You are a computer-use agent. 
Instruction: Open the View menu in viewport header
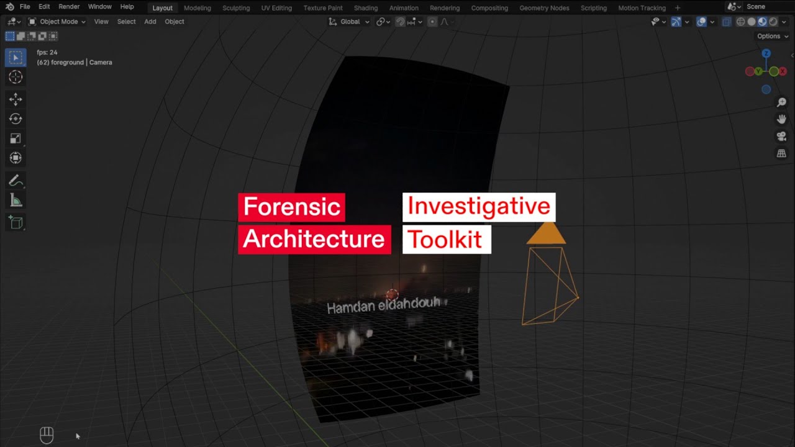pyautogui.click(x=101, y=22)
